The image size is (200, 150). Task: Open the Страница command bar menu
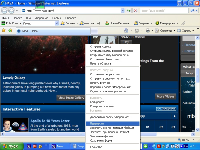tap(165, 30)
